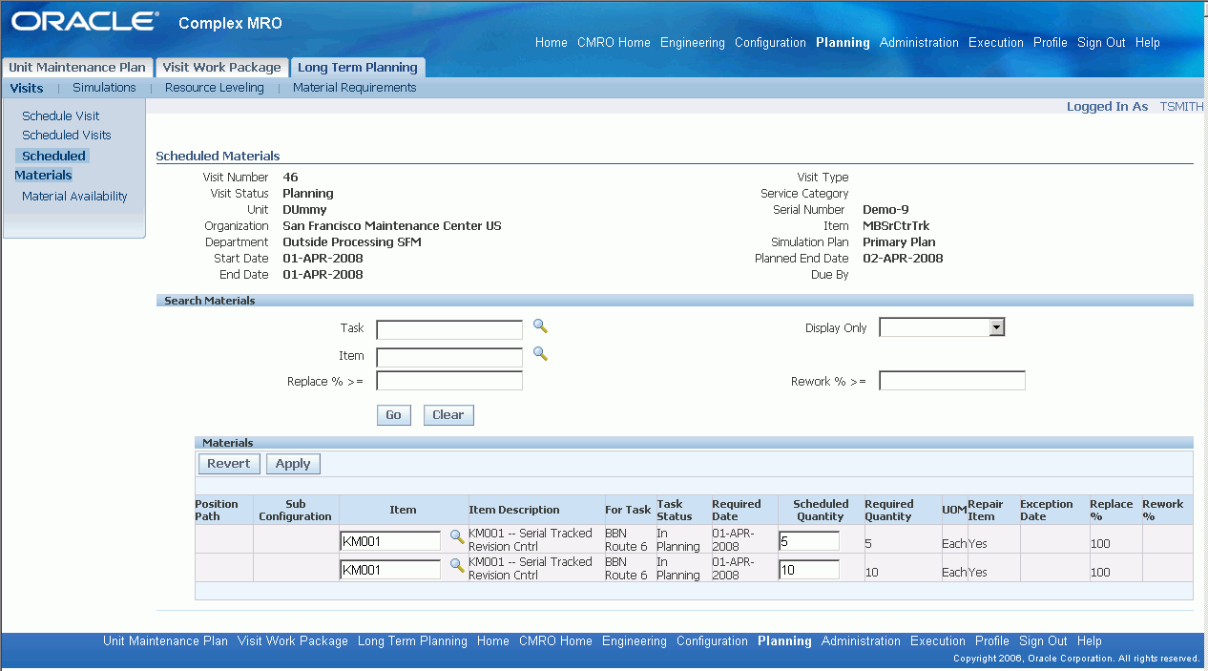Click the Home footer link
1208x671 pixels.
point(493,641)
